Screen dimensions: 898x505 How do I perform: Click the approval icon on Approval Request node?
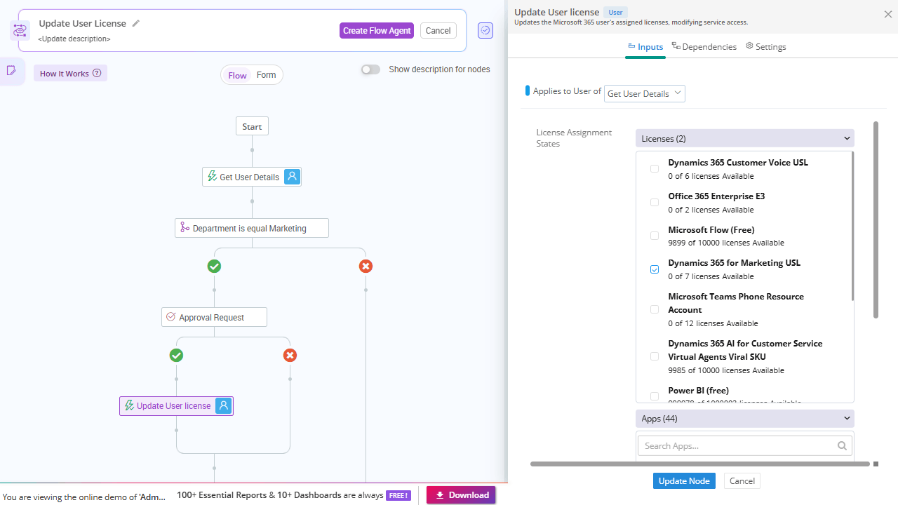(x=170, y=317)
